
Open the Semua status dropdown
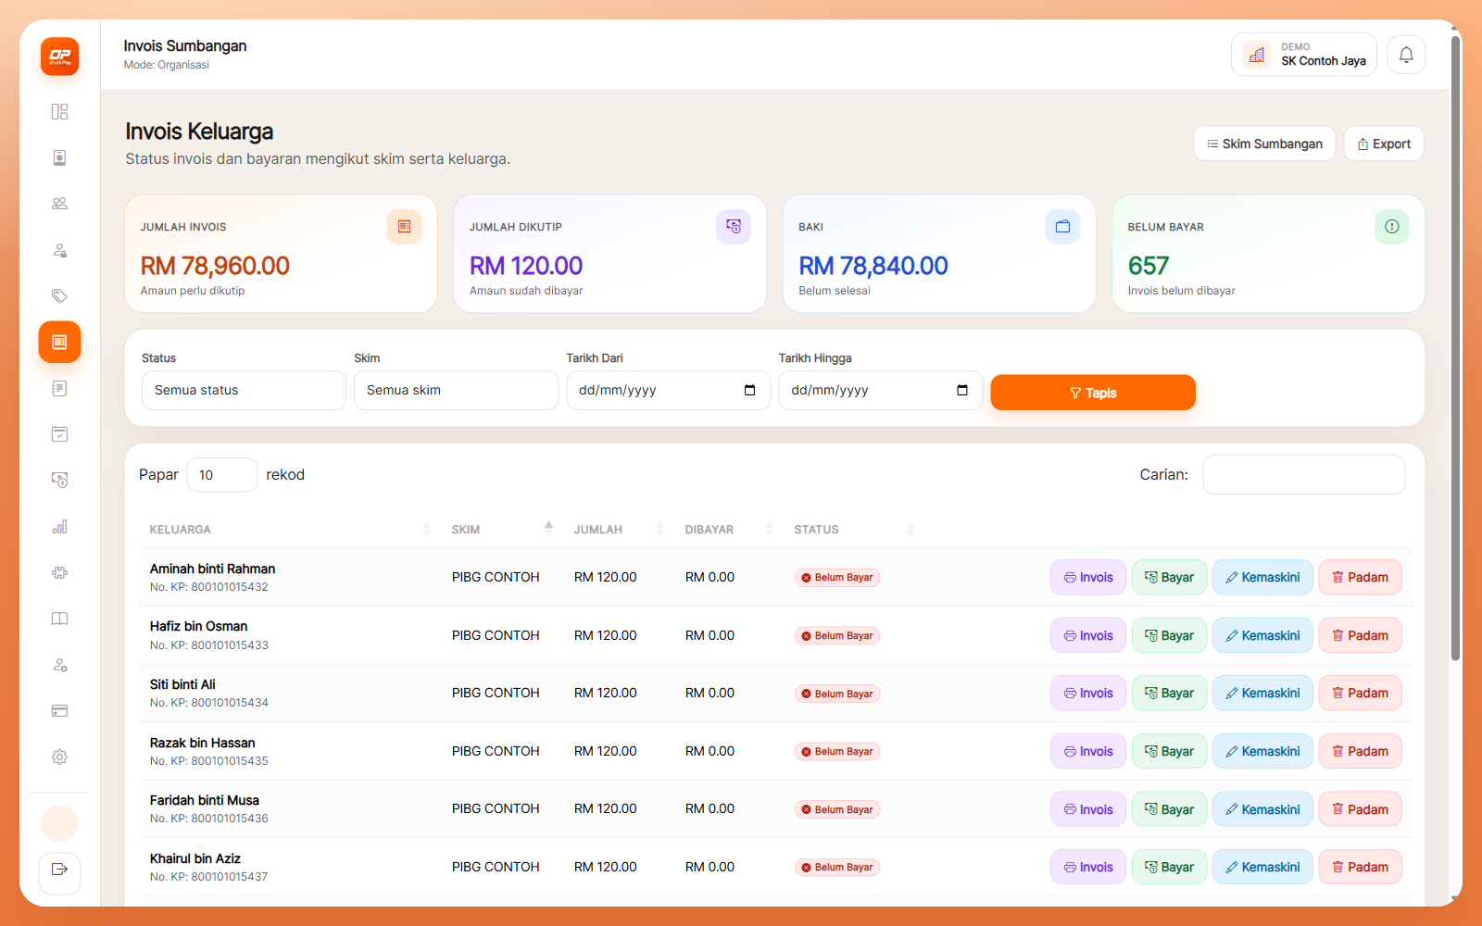[244, 390]
